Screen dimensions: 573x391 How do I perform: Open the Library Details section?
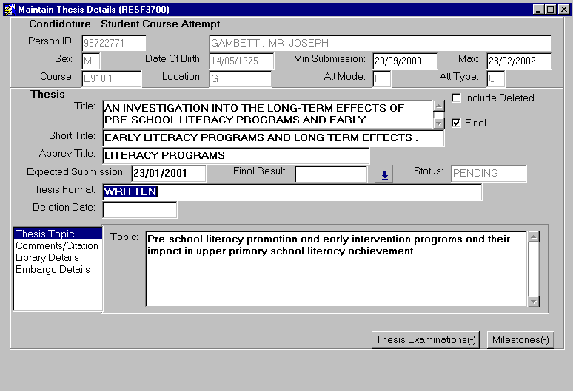point(47,258)
